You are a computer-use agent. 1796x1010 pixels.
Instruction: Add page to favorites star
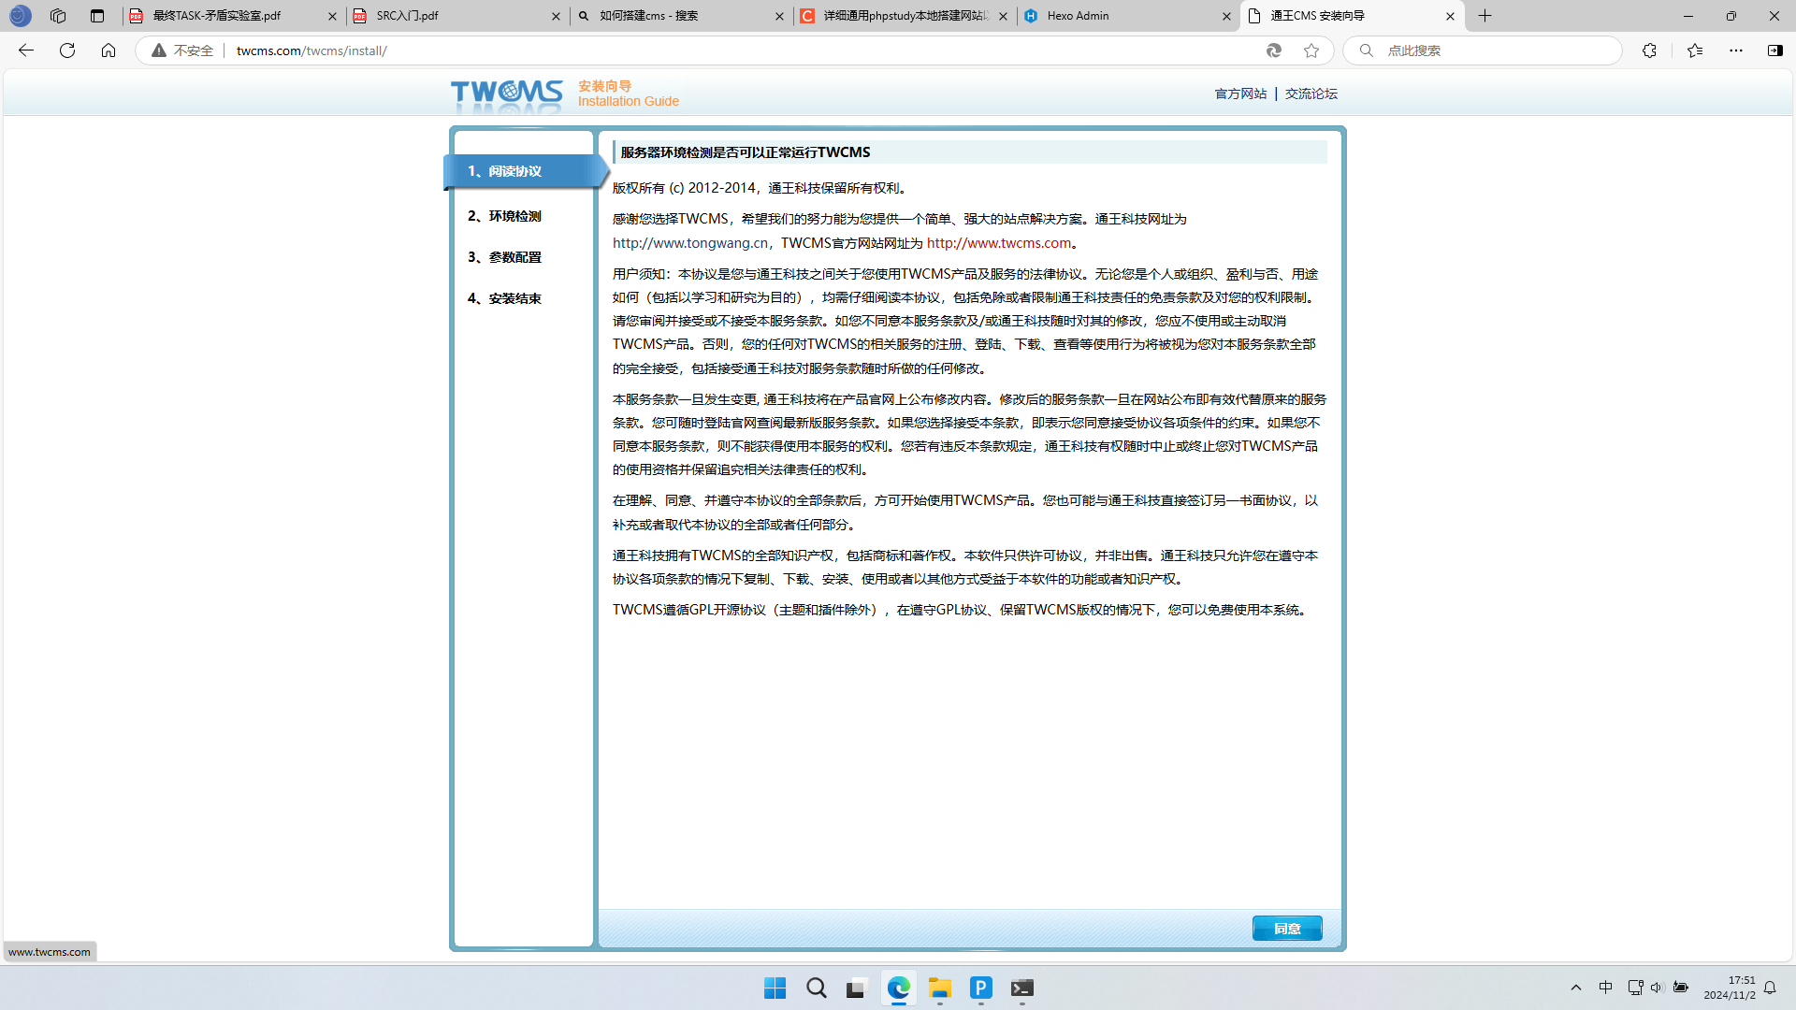tap(1311, 50)
